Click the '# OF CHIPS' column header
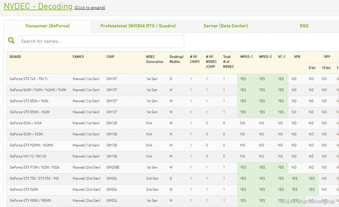The height and width of the screenshot is (207, 339). pyautogui.click(x=195, y=59)
